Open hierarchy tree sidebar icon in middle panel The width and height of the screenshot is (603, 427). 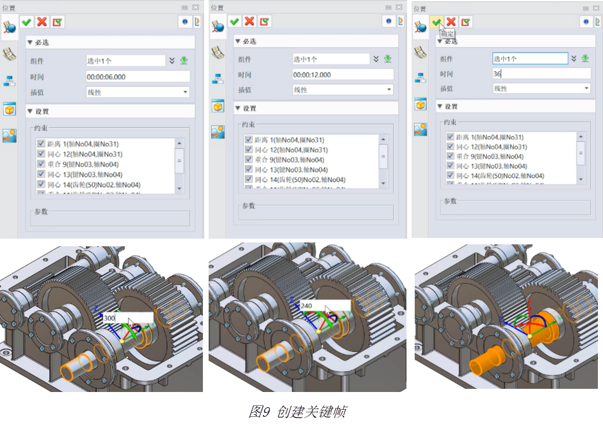(x=218, y=78)
